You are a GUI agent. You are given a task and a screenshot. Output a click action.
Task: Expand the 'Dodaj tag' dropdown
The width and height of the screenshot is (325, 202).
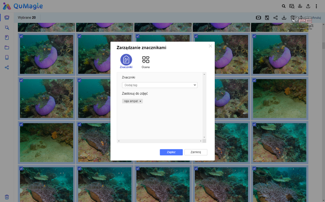point(160,85)
